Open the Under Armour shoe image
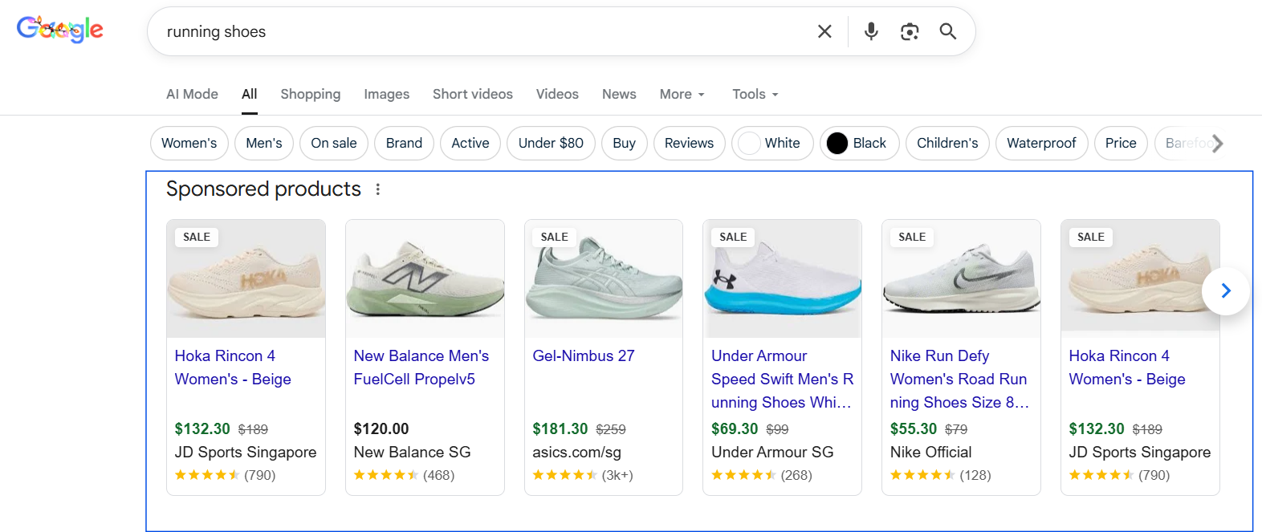The width and height of the screenshot is (1262, 532). 783,278
